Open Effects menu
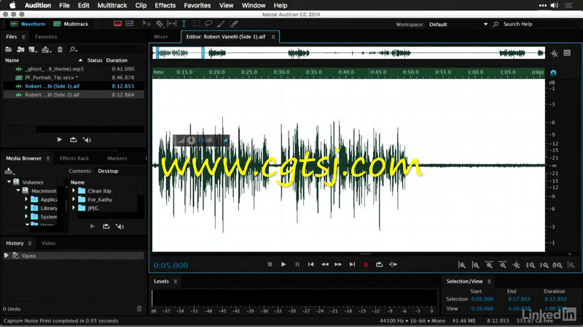 165,5
